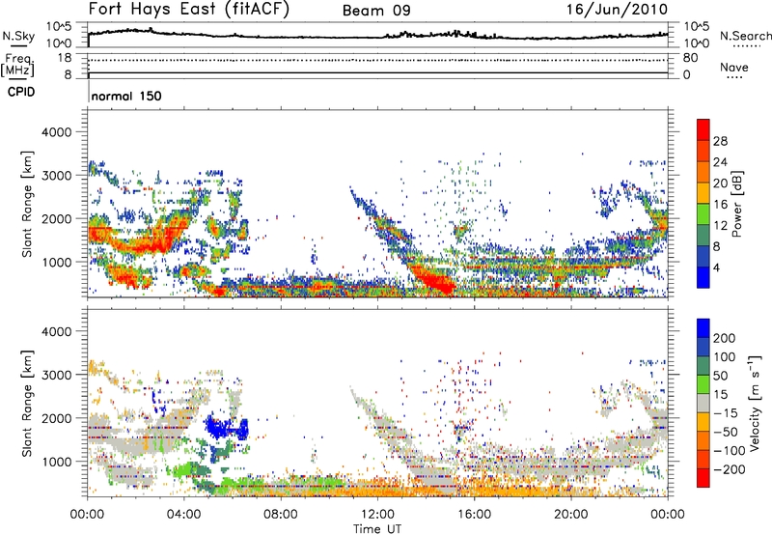Screen dimensions: 772x535
Task: Click the "80" Nave tick label
Action: tap(690, 58)
